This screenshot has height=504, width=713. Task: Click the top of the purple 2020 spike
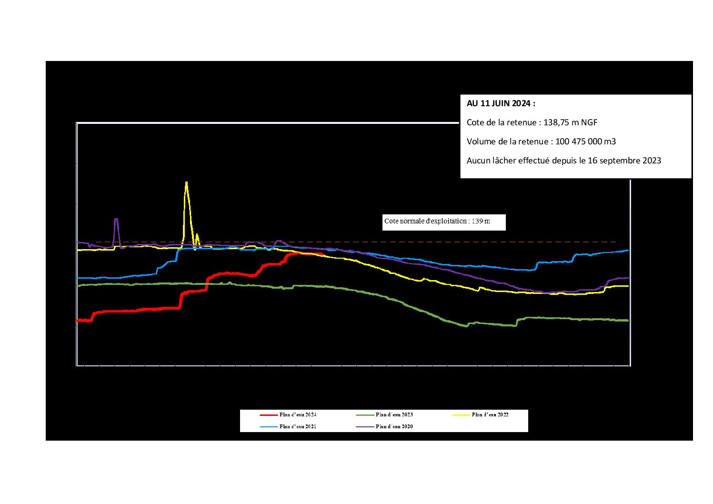point(116,219)
